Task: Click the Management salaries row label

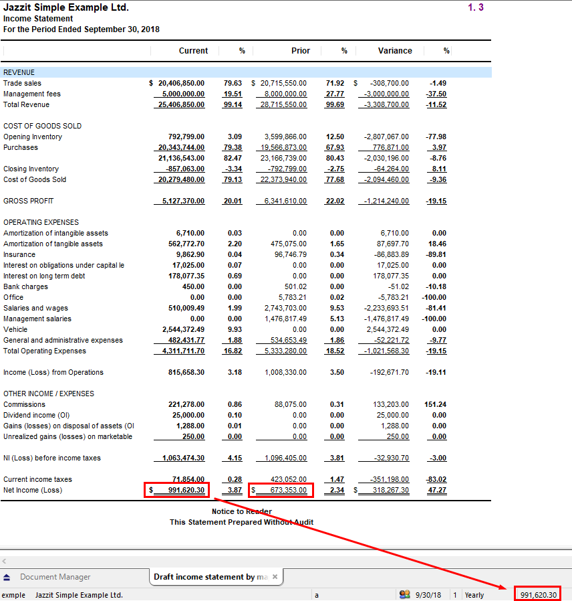Action: click(x=37, y=319)
